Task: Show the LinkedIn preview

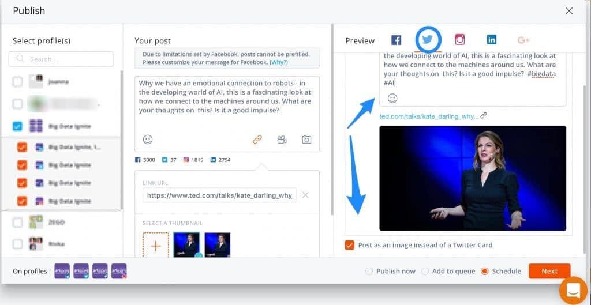Action: point(492,40)
